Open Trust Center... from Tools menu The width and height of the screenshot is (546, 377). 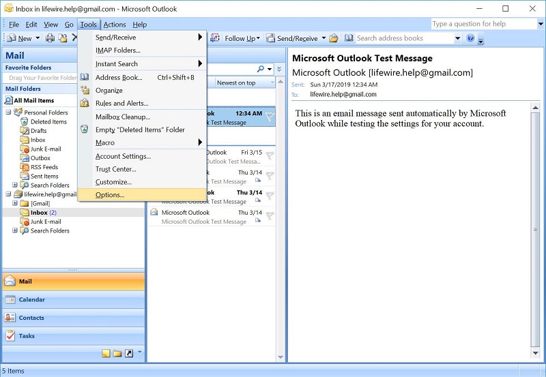143,169
